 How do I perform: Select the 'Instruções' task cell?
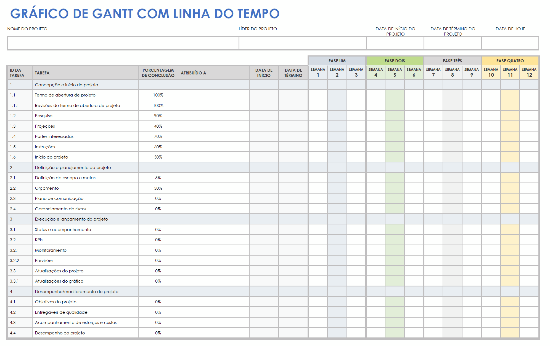click(x=85, y=147)
